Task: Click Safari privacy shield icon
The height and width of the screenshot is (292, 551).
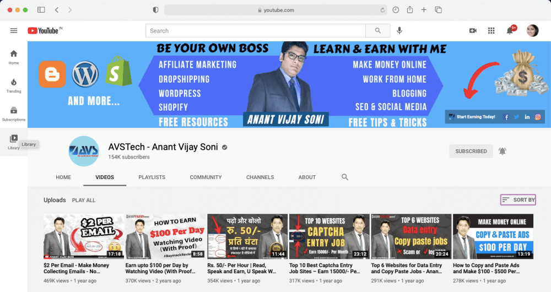Action: [x=155, y=10]
